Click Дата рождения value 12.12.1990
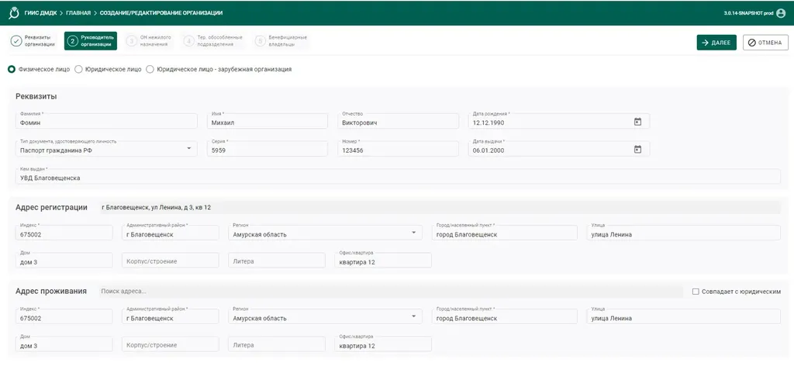Screen dimensions: 794x366 click(x=488, y=123)
